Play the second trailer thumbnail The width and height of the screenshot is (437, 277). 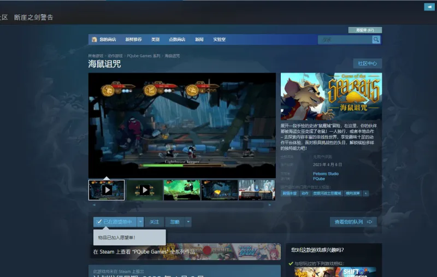(144, 190)
